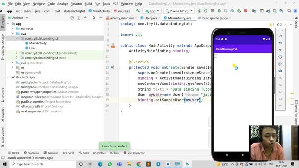Select User class in project tree
The image size is (299, 168).
point(30,48)
